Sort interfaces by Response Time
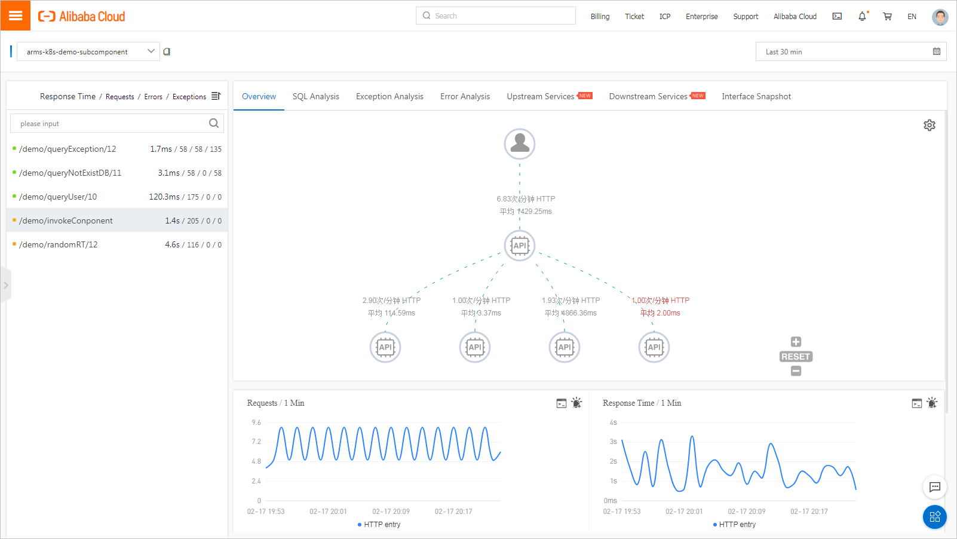This screenshot has width=957, height=539. click(68, 96)
